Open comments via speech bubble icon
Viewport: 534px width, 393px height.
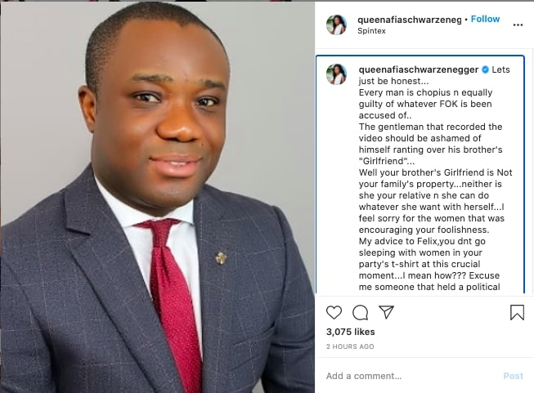360,313
